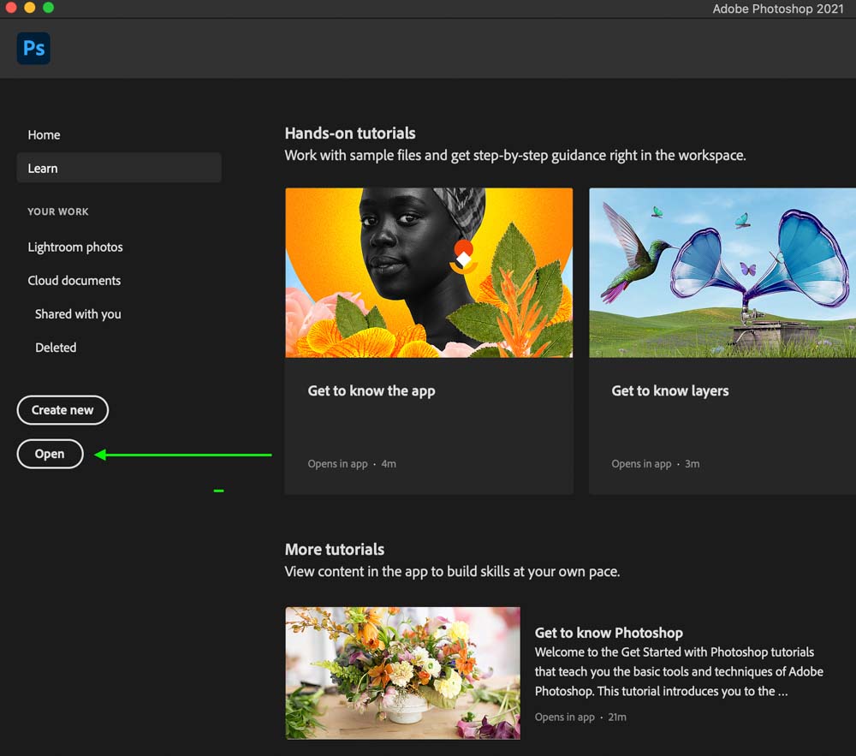The image size is (856, 756).
Task: Close the Photoshop window with red button
Action: pyautogui.click(x=10, y=8)
